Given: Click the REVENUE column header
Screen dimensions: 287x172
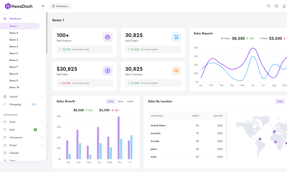Looking at the screenshot, I should coord(218,116).
